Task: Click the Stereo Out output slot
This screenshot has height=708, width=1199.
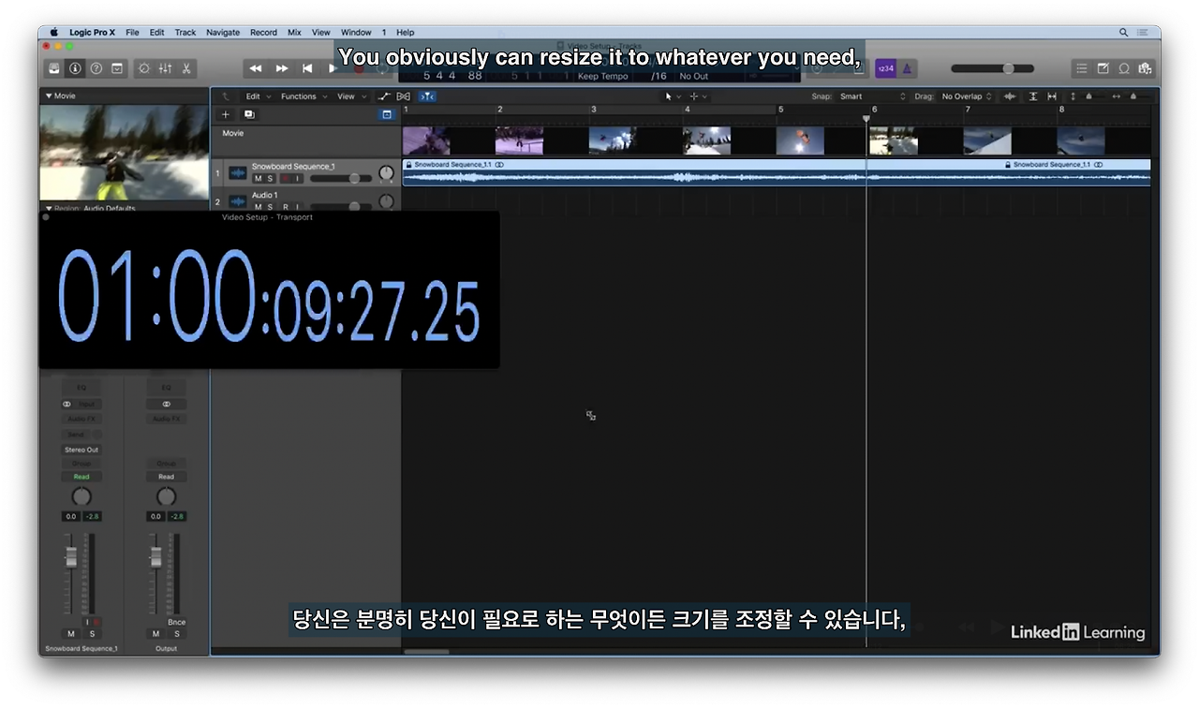Action: coord(81,450)
